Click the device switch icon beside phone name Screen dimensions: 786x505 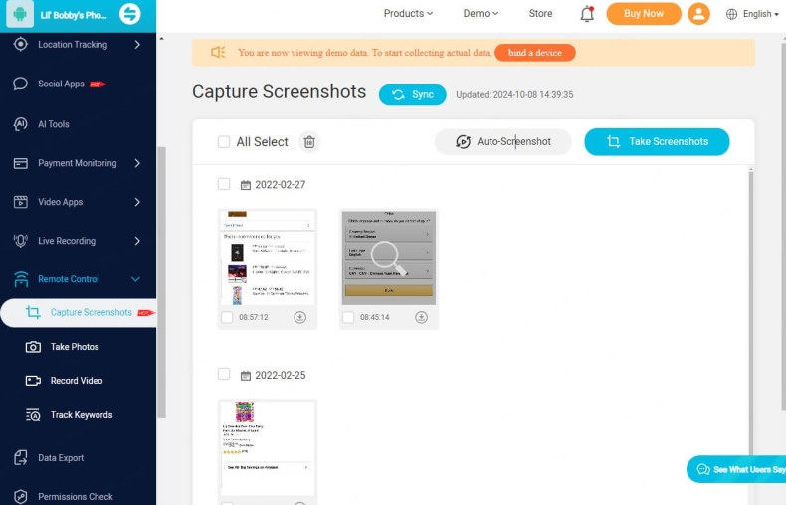129,14
